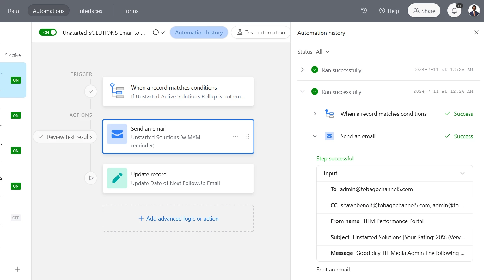The image size is (484, 280).
Task: Click the automation name Unstarted SOLUTIONS Email
Action: pos(104,33)
